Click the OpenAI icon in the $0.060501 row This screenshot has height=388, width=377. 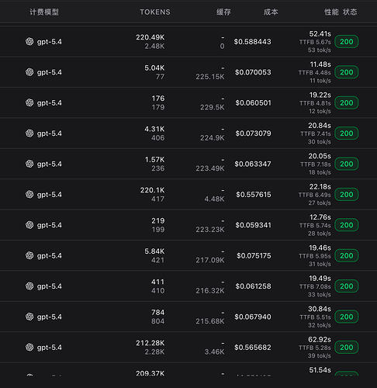[x=29, y=102]
